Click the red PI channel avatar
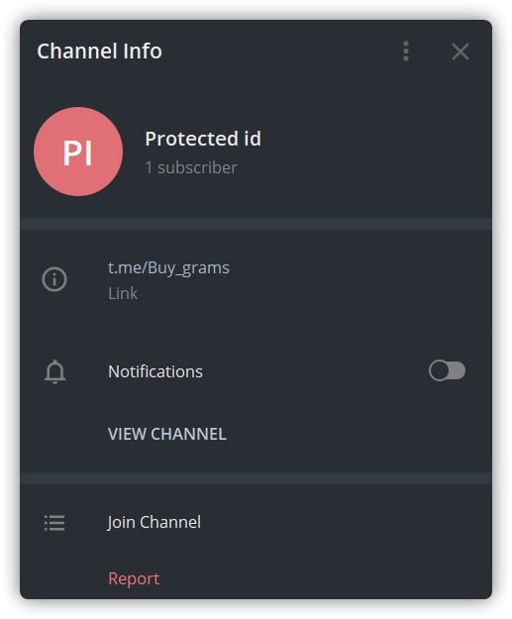This screenshot has width=512, height=619. click(78, 152)
